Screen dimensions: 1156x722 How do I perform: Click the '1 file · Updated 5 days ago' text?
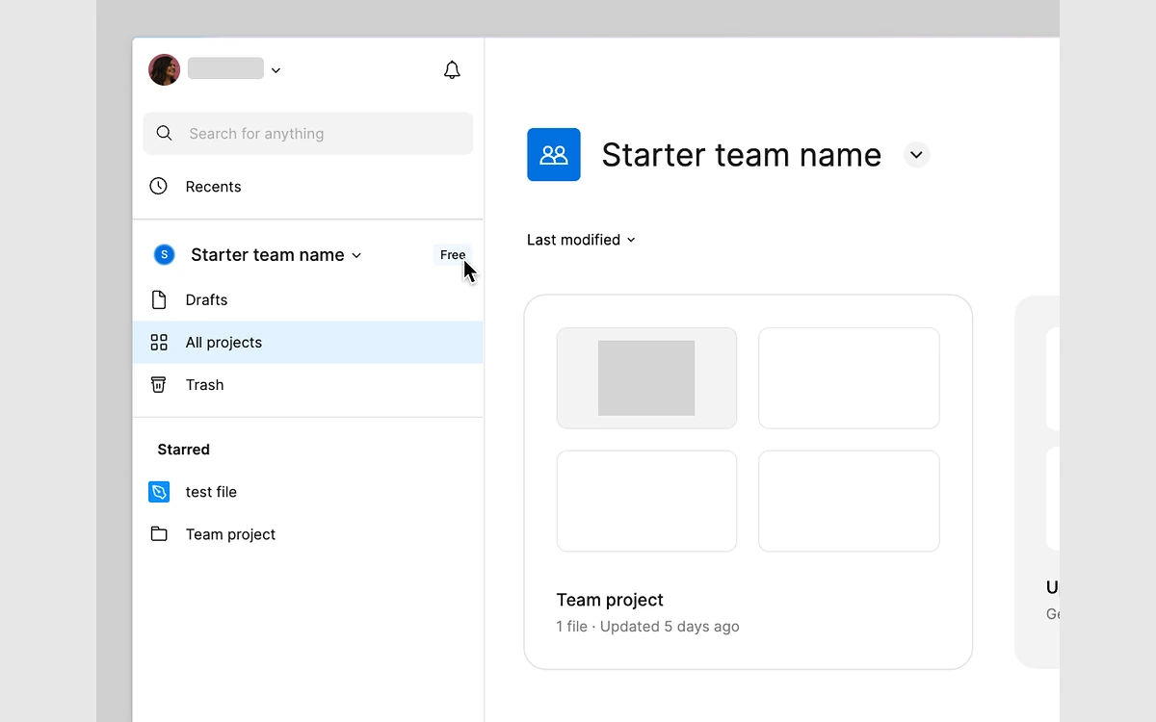647,627
